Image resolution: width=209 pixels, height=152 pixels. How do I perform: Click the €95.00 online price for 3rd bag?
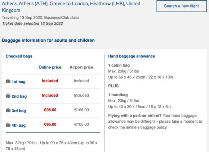(x=50, y=110)
